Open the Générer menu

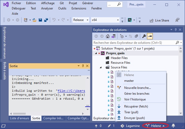(88, 3)
